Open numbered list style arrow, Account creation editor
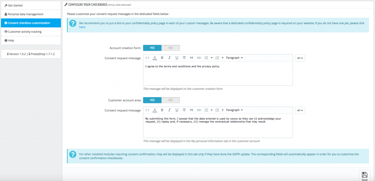The height and width of the screenshot is (181, 375). pyautogui.click(x=223, y=58)
